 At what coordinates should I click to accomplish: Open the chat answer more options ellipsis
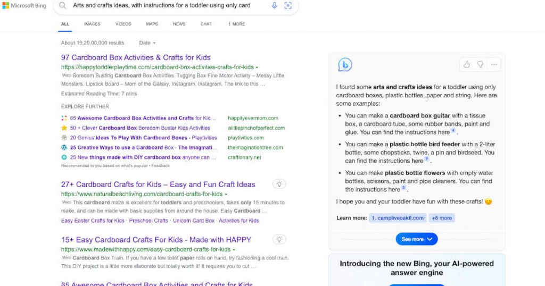(494, 65)
